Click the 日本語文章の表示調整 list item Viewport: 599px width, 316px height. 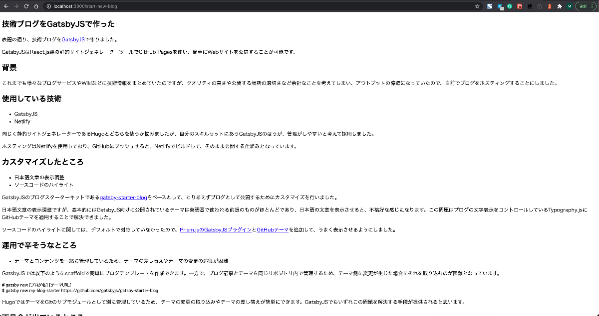[39, 177]
